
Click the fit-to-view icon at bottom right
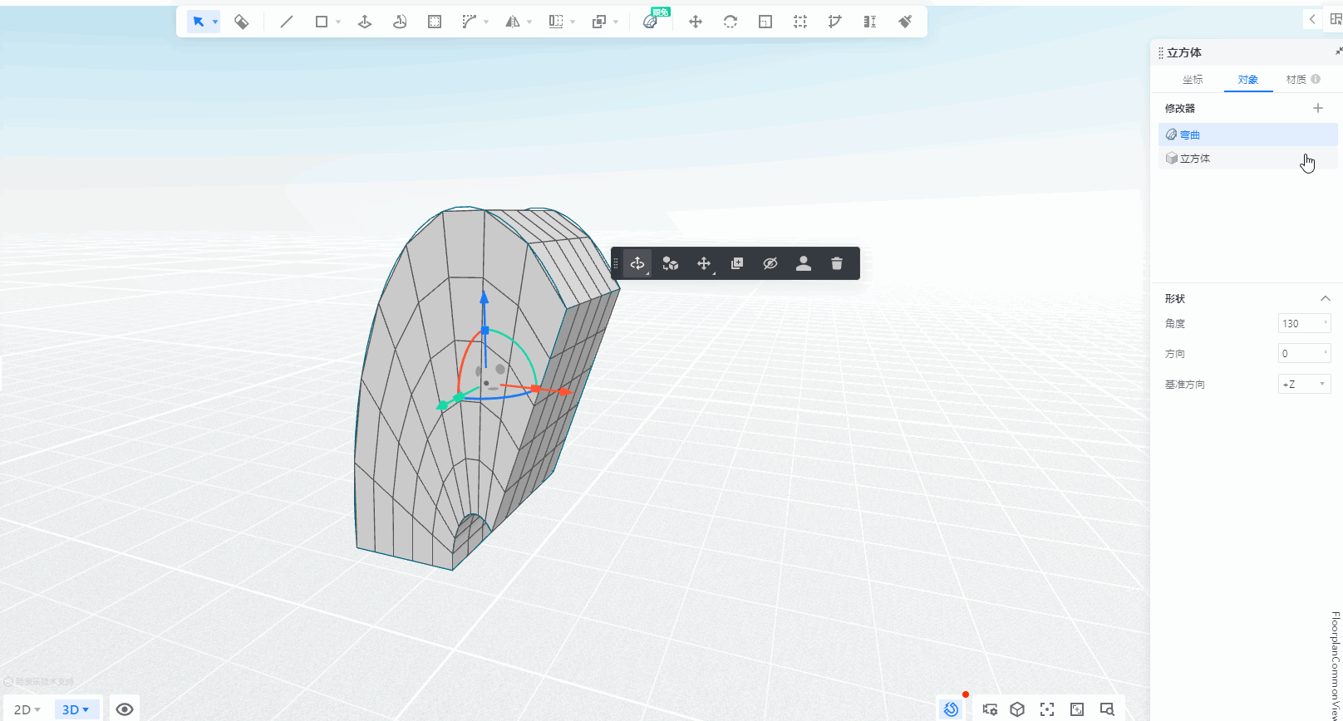tap(1046, 709)
